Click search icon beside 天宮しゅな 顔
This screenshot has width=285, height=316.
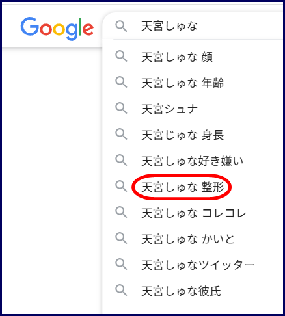coord(121,57)
